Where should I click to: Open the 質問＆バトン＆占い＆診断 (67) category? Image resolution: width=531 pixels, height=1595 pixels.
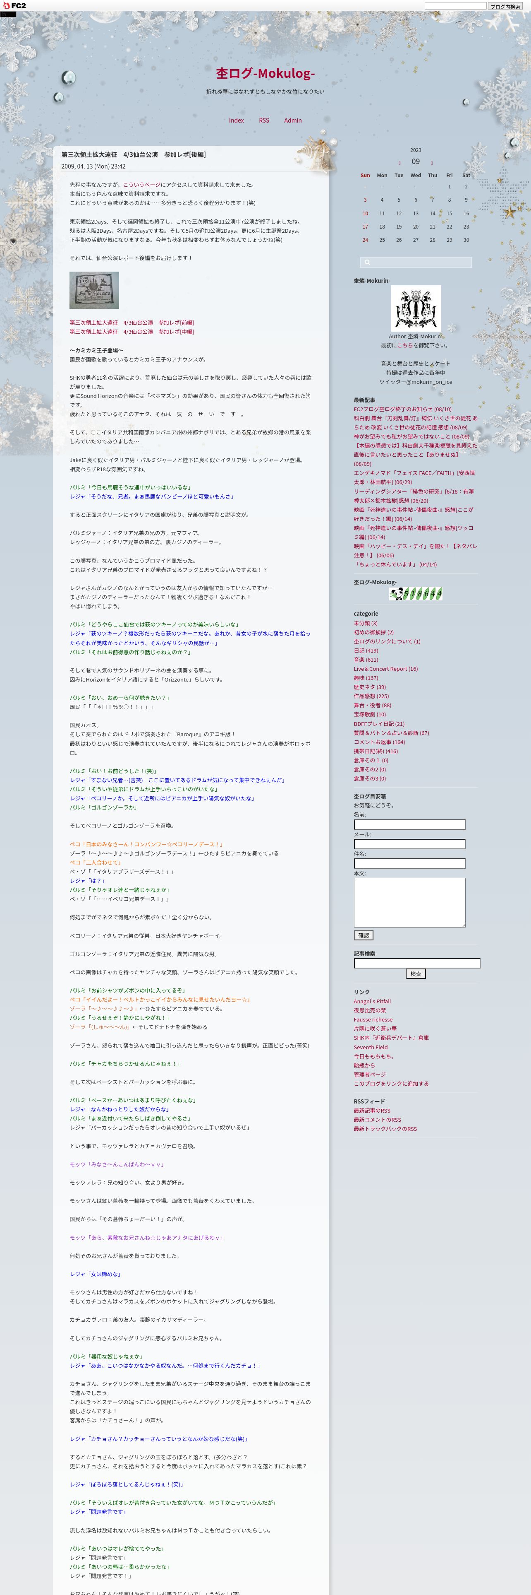pyautogui.click(x=391, y=733)
